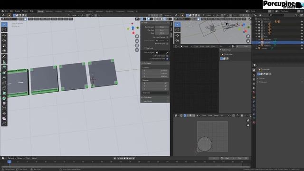
Task: Toggle camera view icon in main viewport
Action: click(137, 46)
